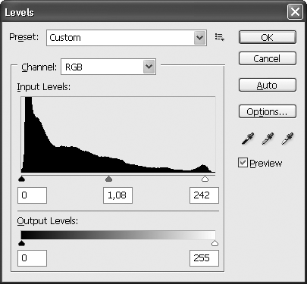Focus the input shadow field showing 0
Viewport: 307px width, 284px height.
(x=32, y=195)
